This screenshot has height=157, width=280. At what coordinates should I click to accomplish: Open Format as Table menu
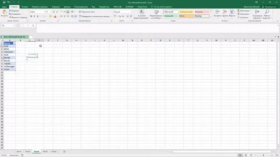click(156, 14)
